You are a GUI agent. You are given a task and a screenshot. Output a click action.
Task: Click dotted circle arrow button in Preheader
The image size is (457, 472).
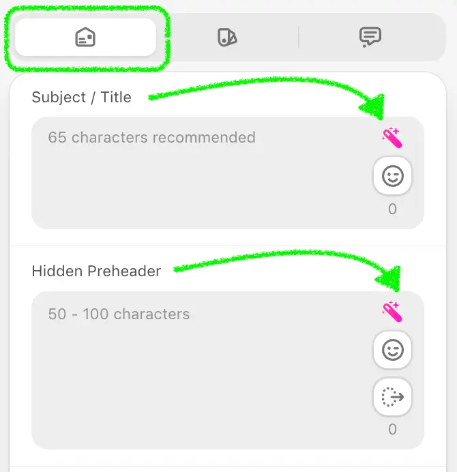[x=393, y=397]
